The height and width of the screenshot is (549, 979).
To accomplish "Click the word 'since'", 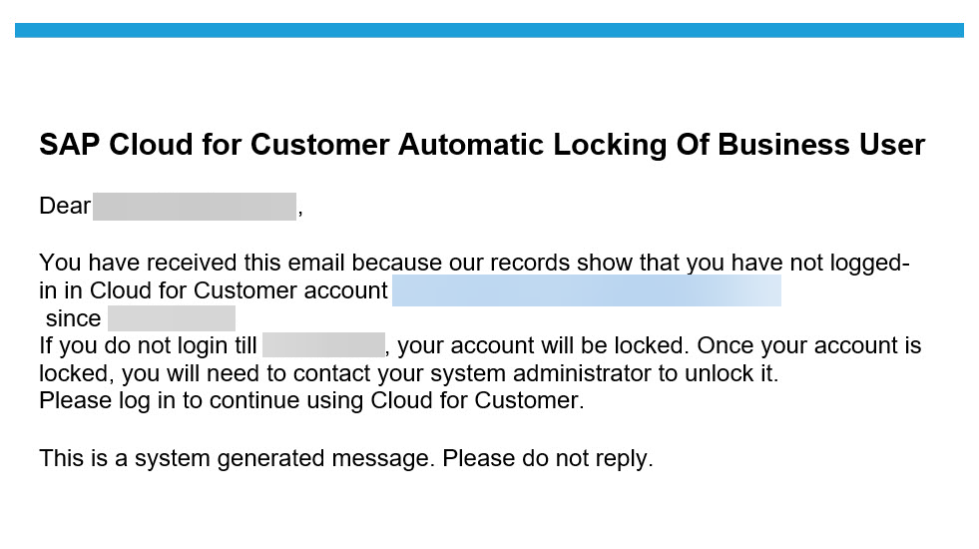I will [73, 318].
